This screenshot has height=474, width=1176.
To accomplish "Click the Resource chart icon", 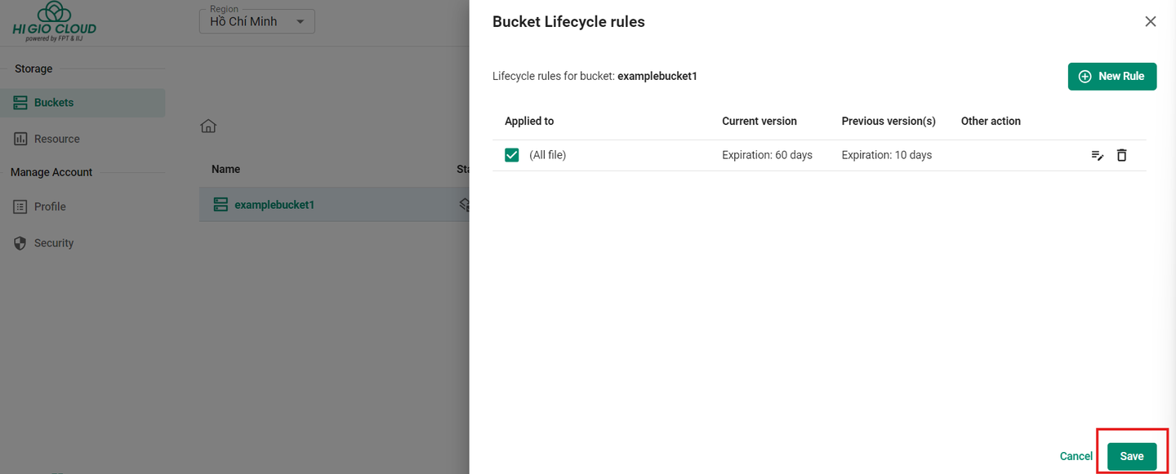I will click(20, 139).
